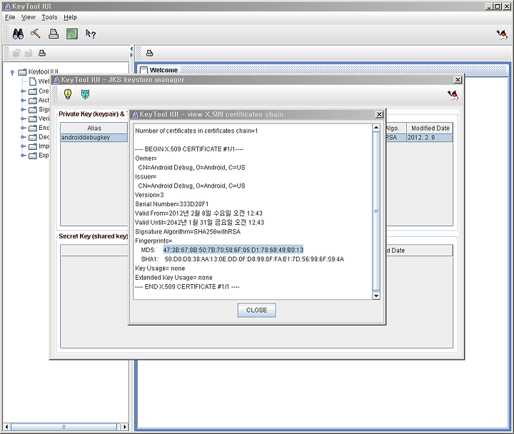Open the Tools menu
Image resolution: width=514 pixels, height=434 pixels.
pos(49,17)
